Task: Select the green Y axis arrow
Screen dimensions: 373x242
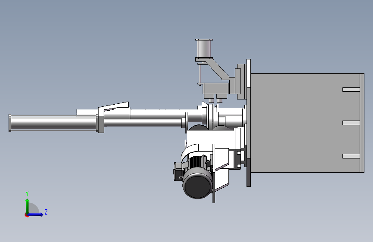Action: point(28,206)
